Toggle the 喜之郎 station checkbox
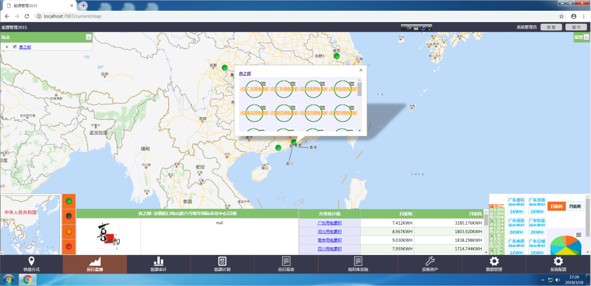 (x=15, y=47)
